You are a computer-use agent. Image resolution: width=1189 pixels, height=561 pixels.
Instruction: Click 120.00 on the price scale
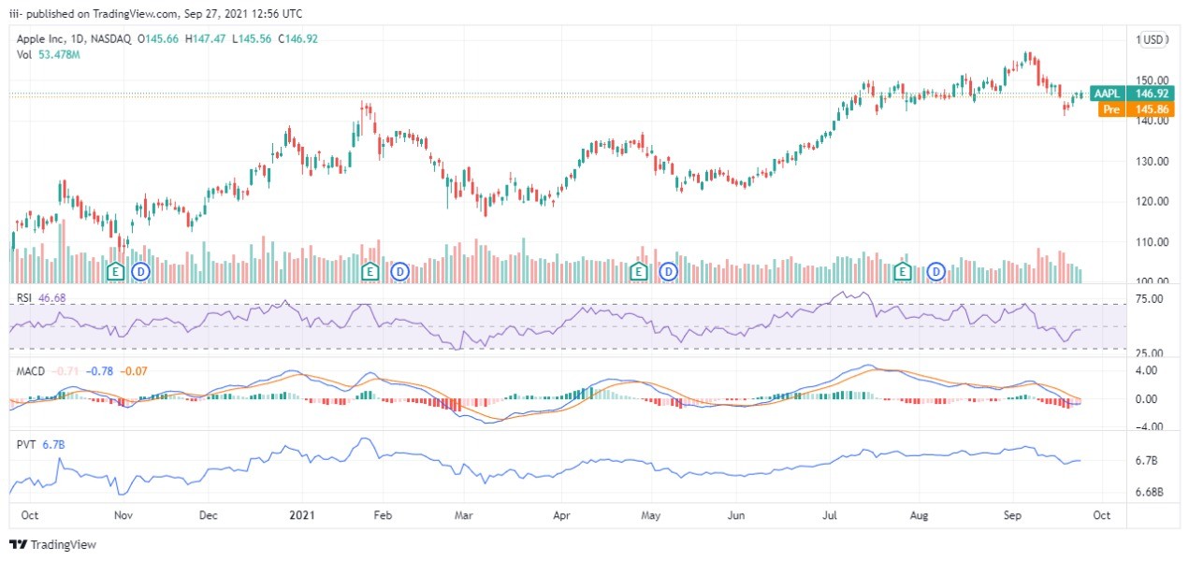click(1153, 201)
